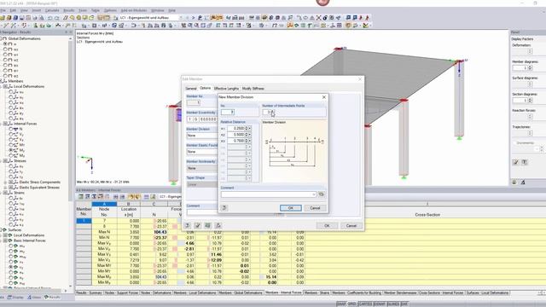The image size is (546, 307).
Task: Click the help icon in Edit Member dialog
Action: (x=188, y=225)
